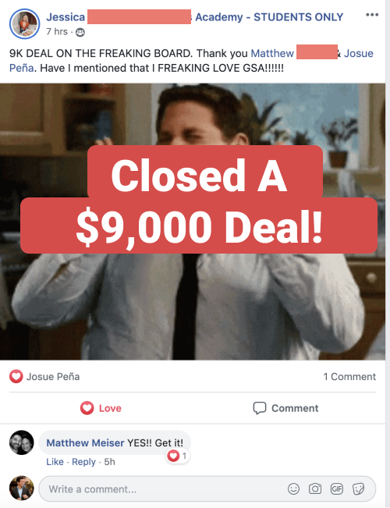
Task: Expand the 1 Comment count
Action: click(x=349, y=377)
